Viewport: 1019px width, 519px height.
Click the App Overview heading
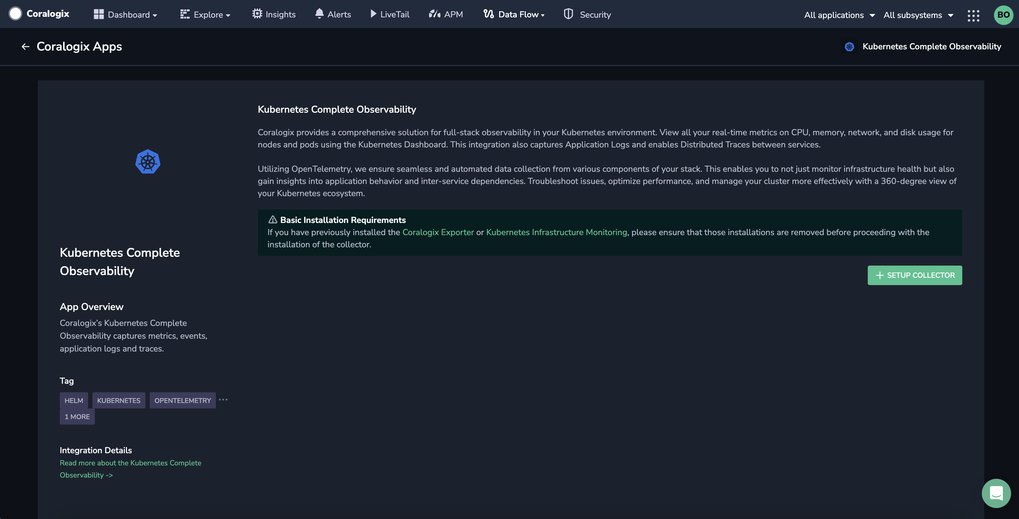click(91, 307)
